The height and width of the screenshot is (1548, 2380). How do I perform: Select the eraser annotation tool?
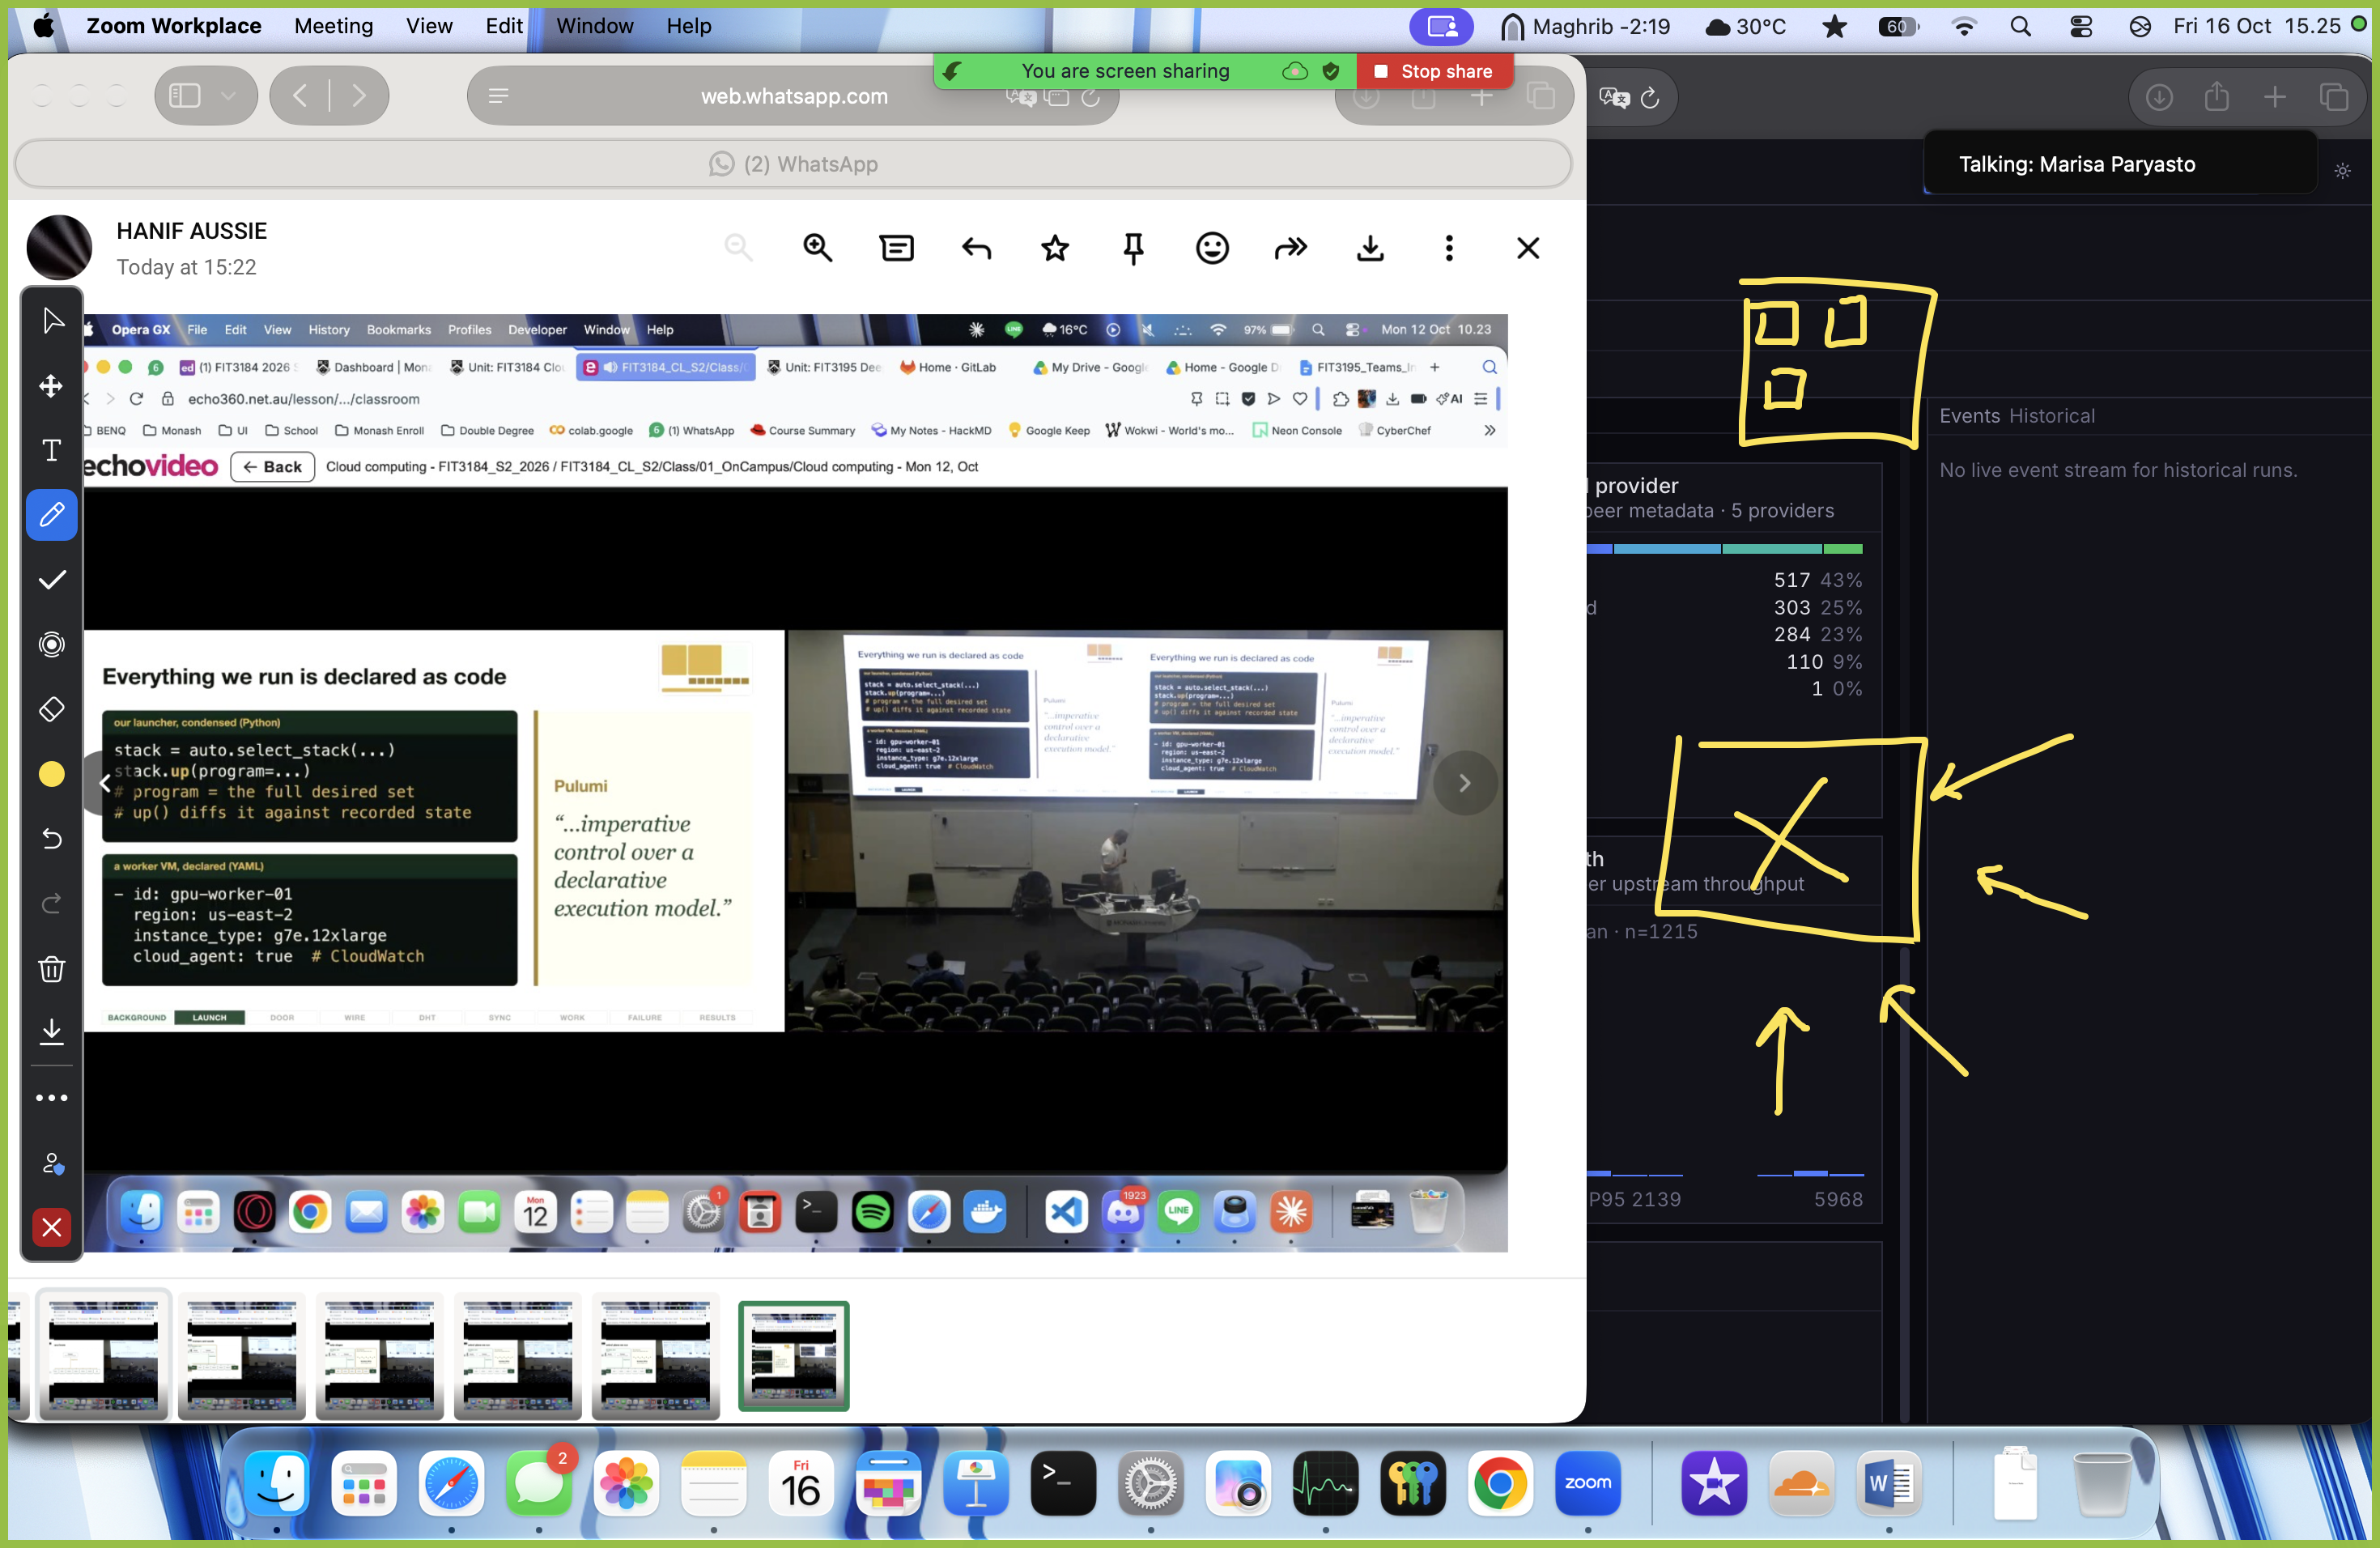tap(52, 709)
